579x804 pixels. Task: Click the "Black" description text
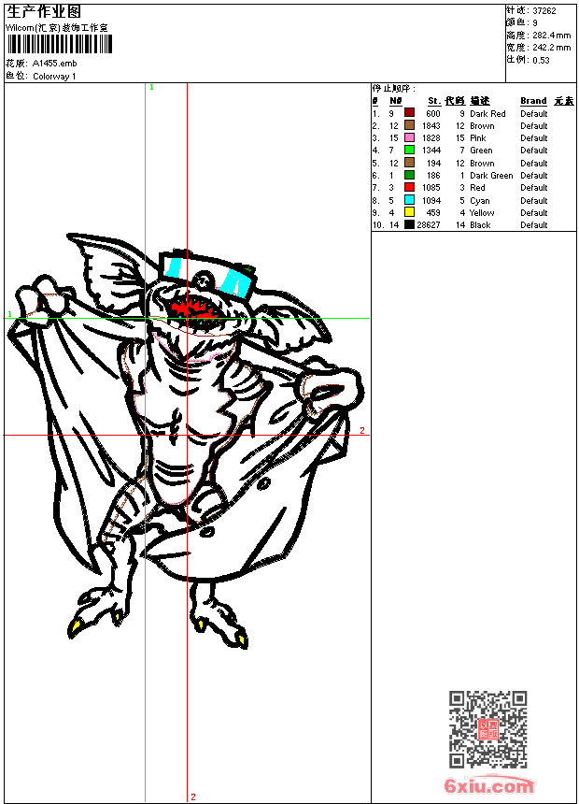[480, 225]
